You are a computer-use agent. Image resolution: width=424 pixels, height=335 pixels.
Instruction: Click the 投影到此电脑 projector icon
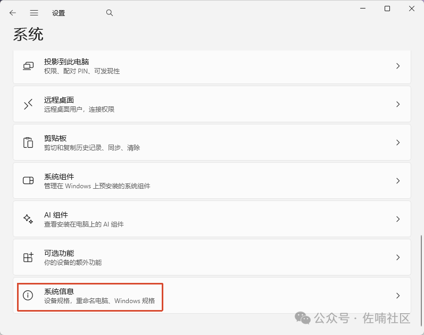[28, 66]
